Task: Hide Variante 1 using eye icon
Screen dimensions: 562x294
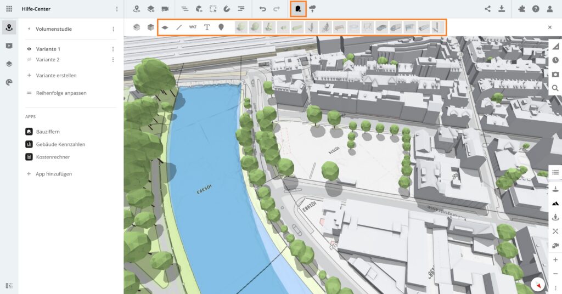Action: pos(29,49)
